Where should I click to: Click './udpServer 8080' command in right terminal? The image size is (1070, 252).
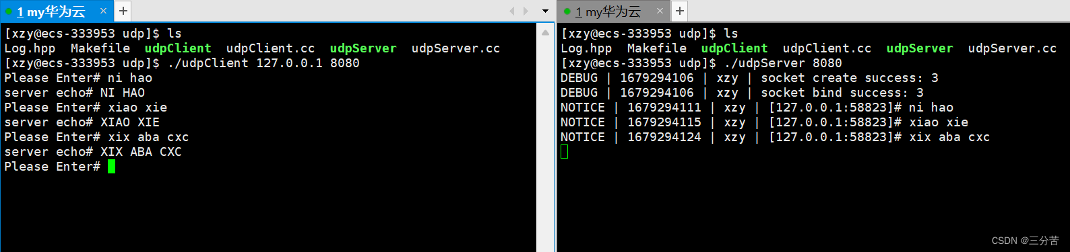783,63
